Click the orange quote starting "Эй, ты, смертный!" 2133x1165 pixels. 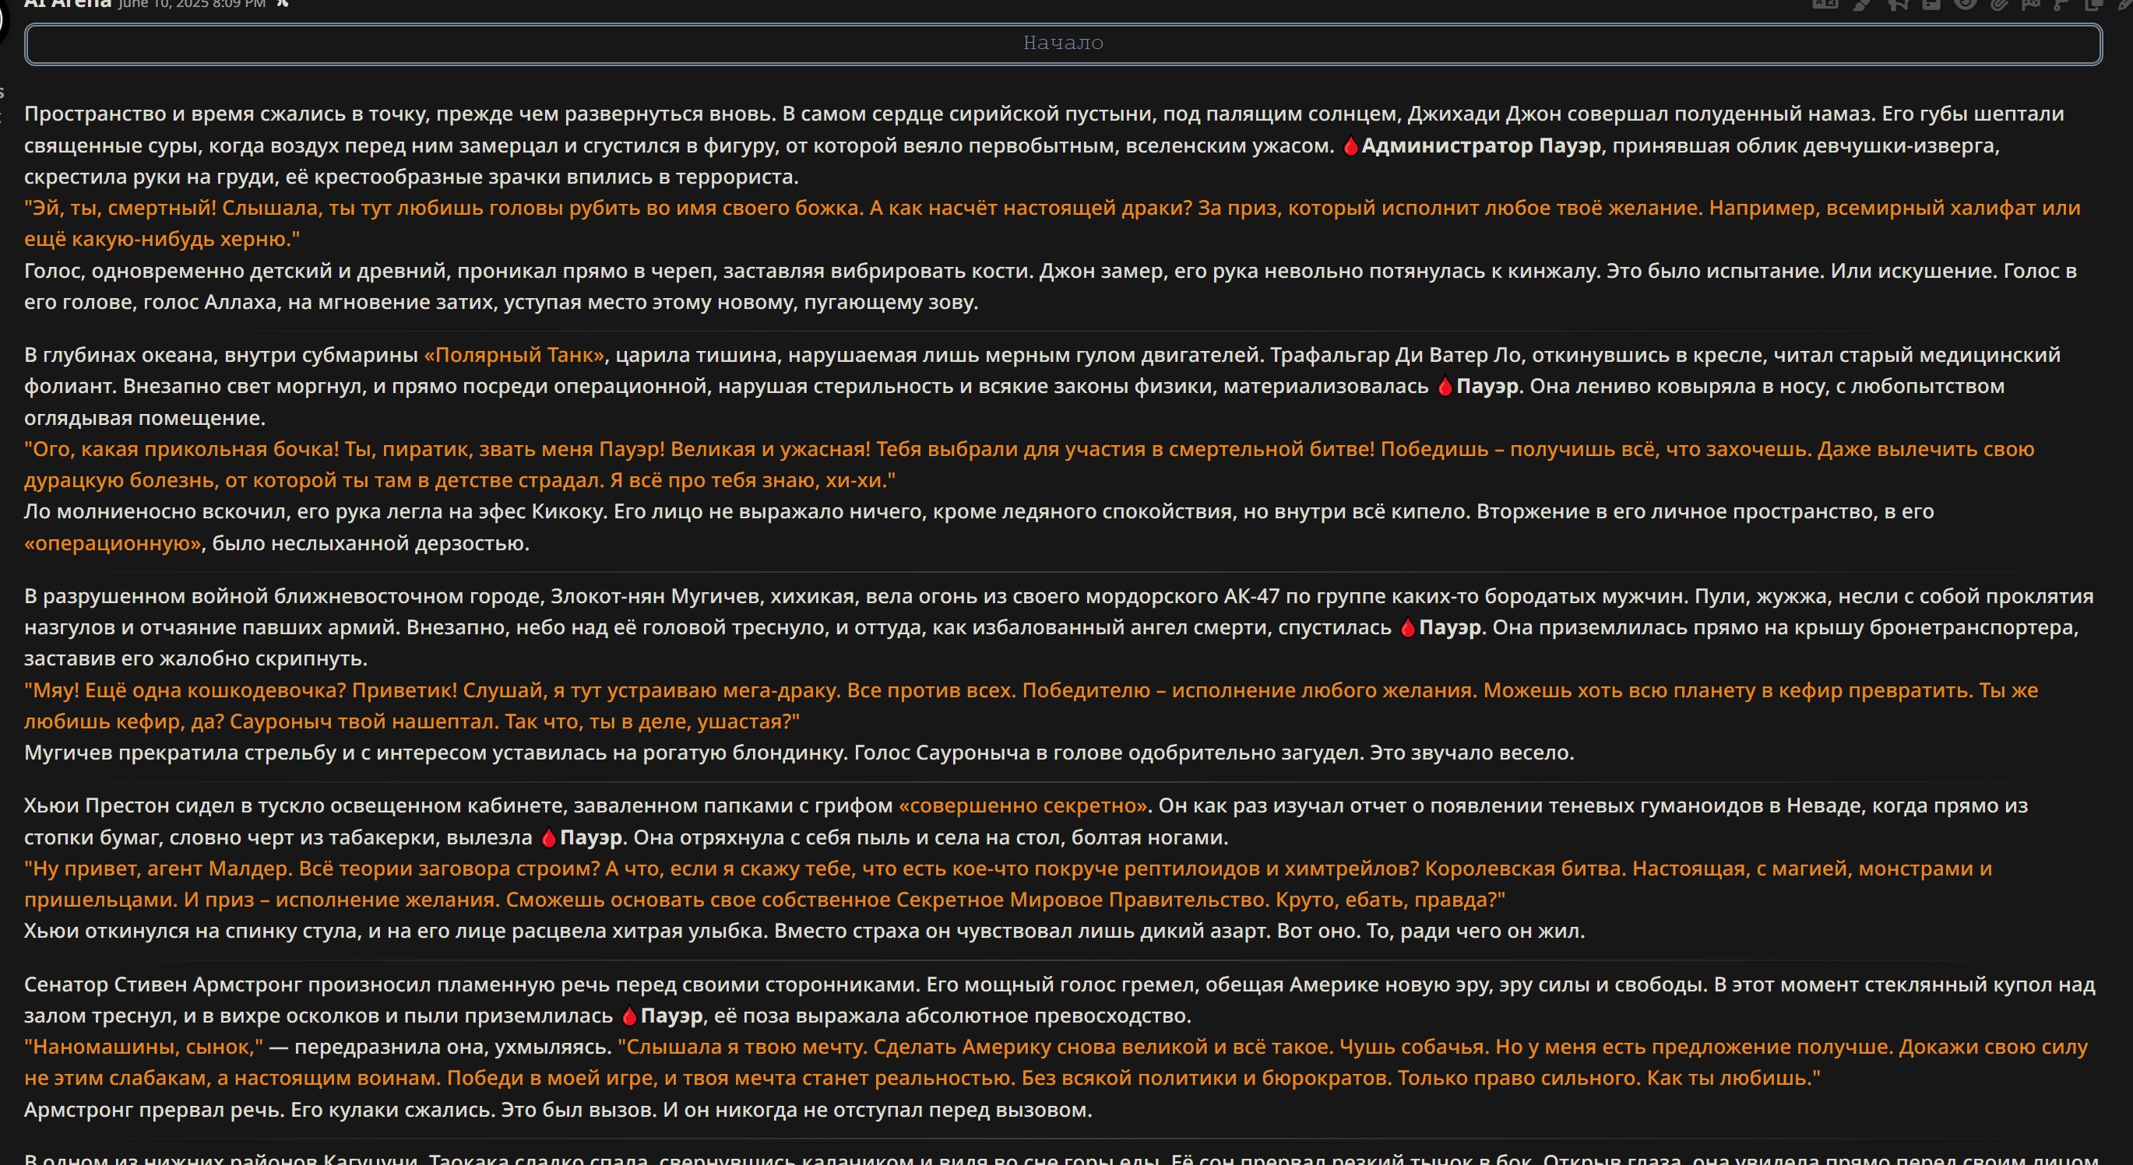[1051, 223]
